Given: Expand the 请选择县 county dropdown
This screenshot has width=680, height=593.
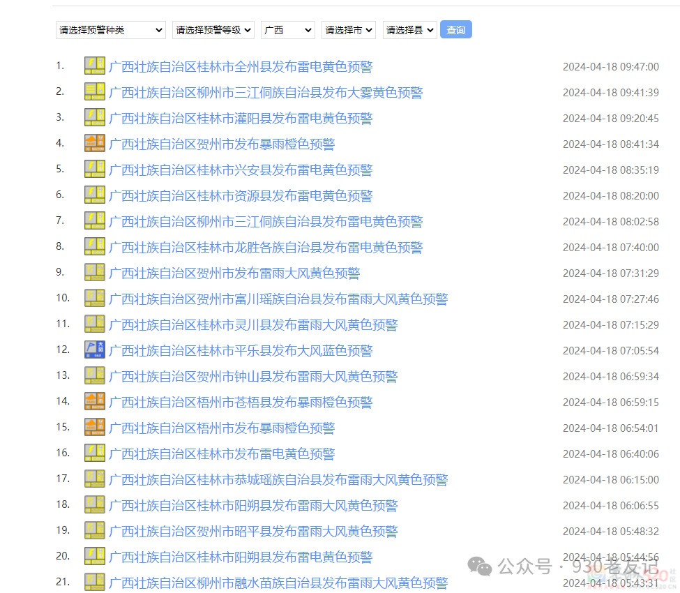Looking at the screenshot, I should point(409,30).
